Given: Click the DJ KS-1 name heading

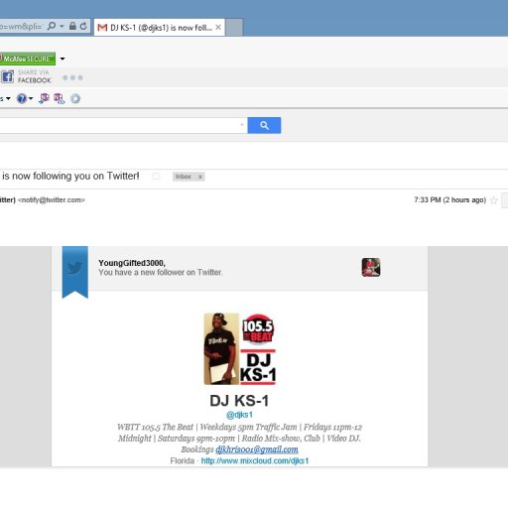Looking at the screenshot, I should point(239,401).
